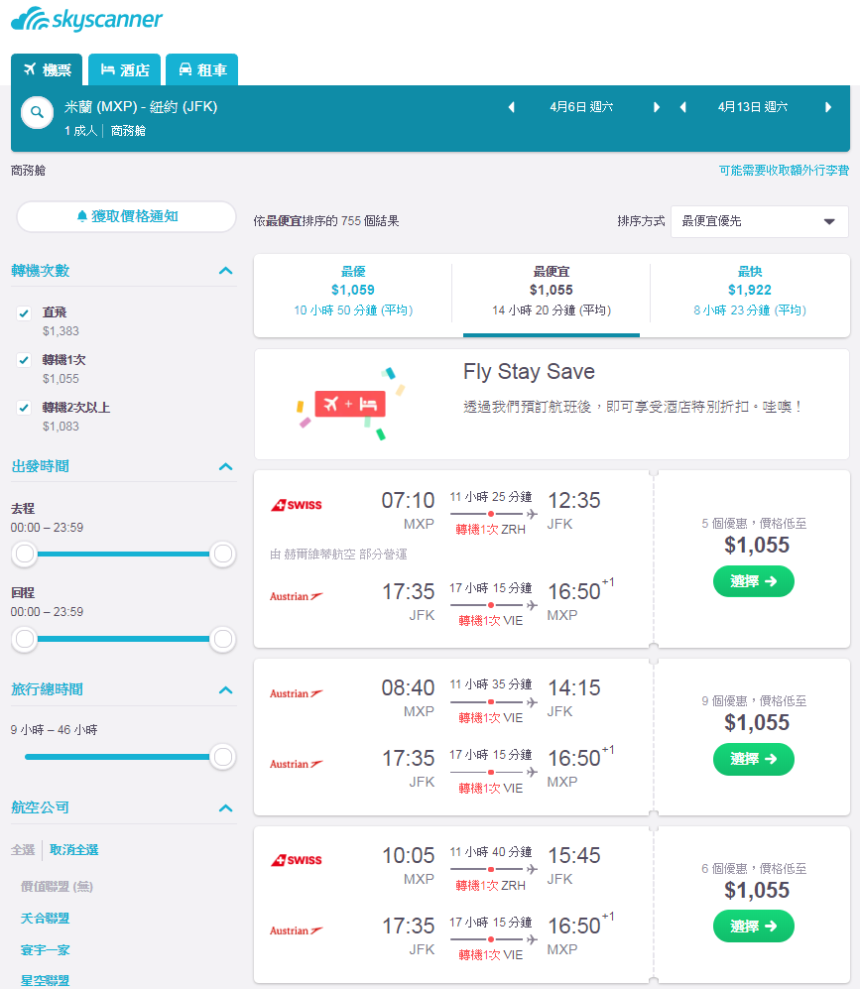This screenshot has height=989, width=860.
Task: Collapse the 出發時間 filter section
Action: (226, 467)
